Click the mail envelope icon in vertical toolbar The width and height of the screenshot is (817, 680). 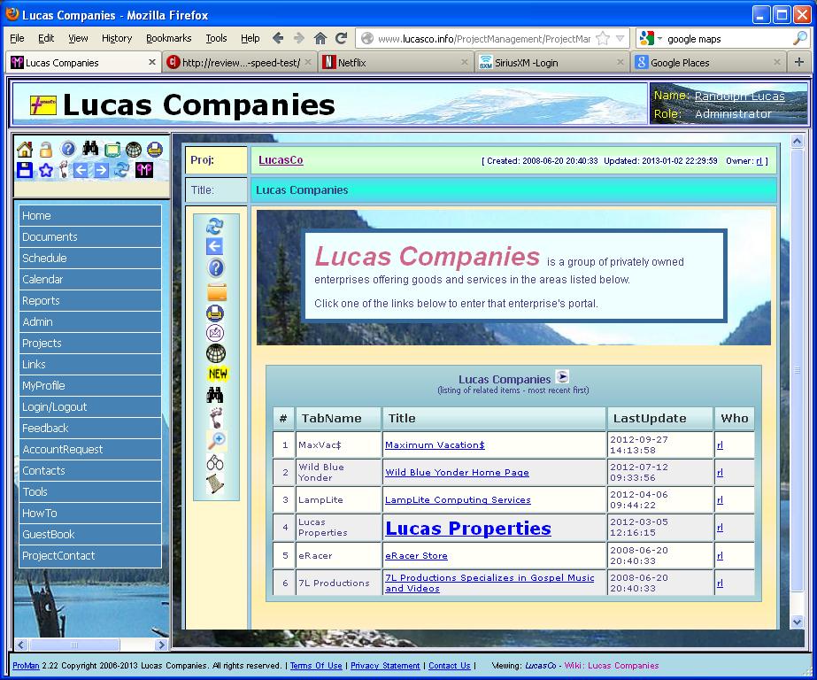coord(215,333)
